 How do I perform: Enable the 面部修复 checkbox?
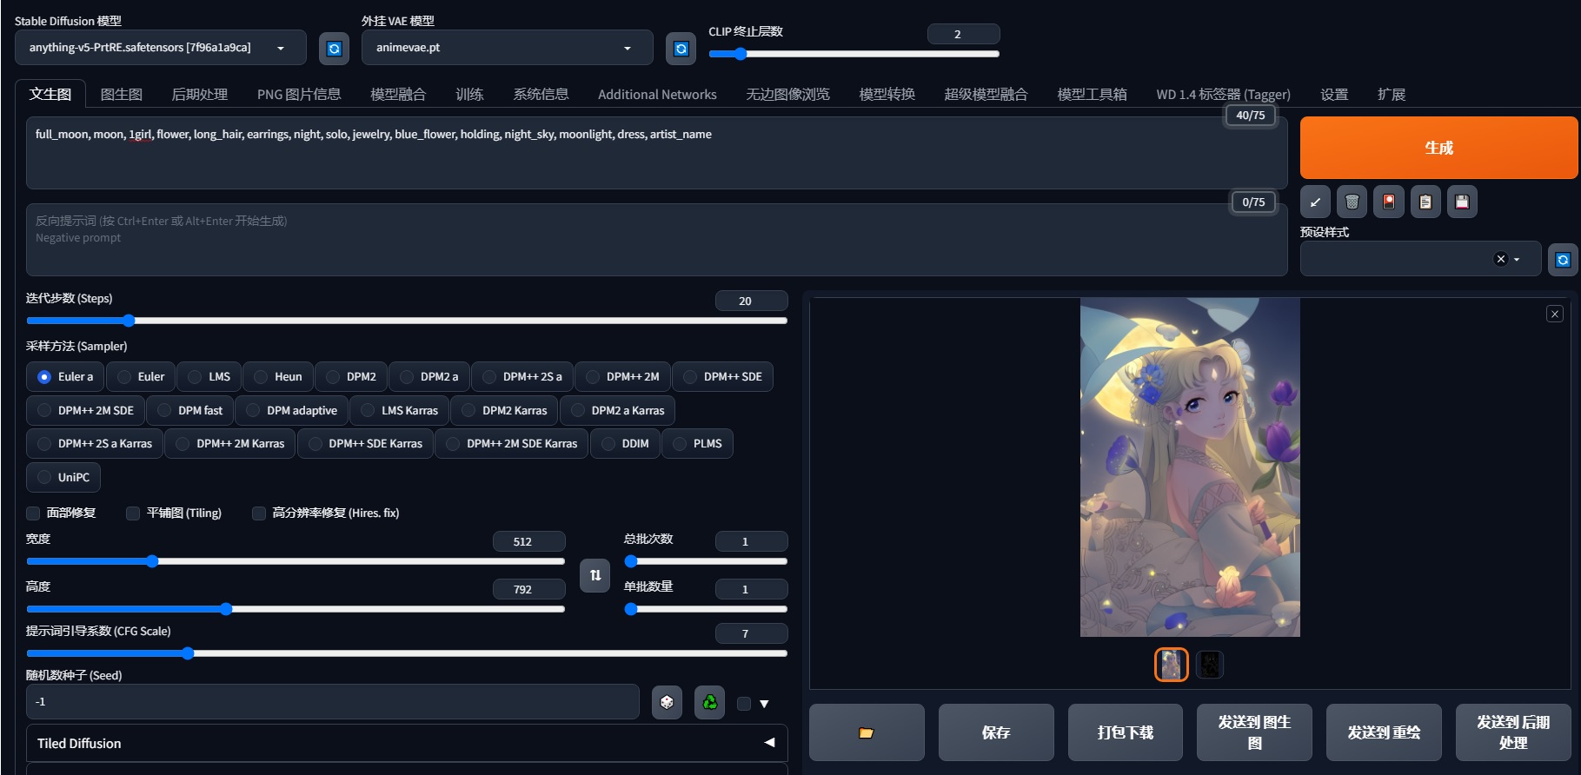[x=34, y=513]
